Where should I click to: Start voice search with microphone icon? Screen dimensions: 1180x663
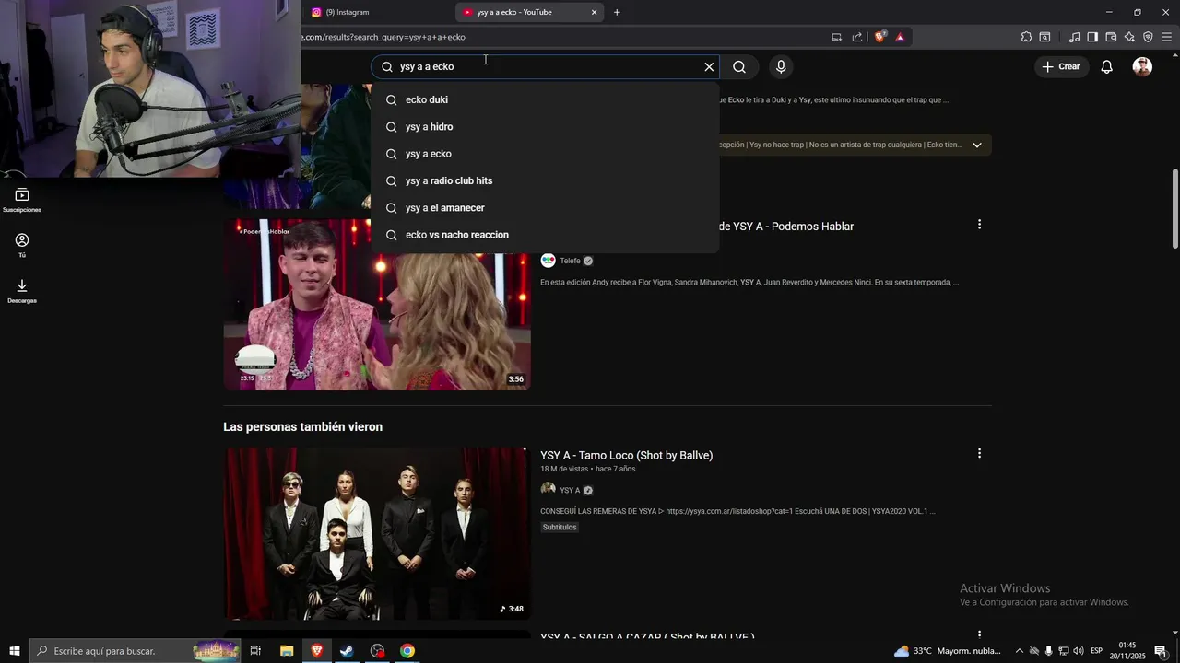(x=781, y=66)
